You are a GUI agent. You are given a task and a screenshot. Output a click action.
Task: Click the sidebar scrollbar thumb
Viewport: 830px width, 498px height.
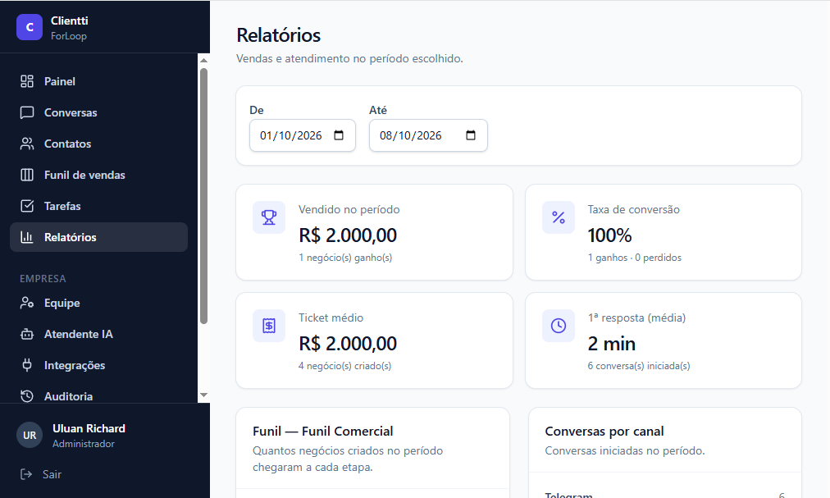pos(203,195)
